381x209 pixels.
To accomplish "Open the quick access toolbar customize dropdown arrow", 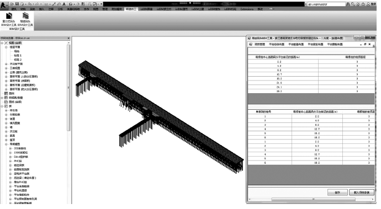I will pyautogui.click(x=102, y=4).
